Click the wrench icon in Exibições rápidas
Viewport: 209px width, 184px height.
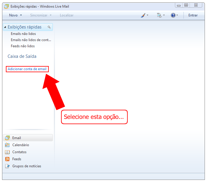point(49,27)
